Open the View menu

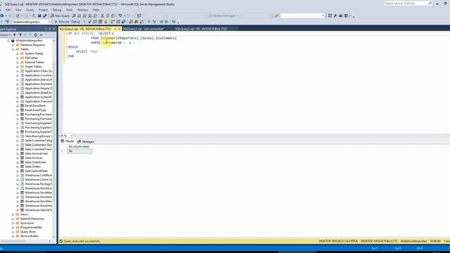(x=18, y=10)
